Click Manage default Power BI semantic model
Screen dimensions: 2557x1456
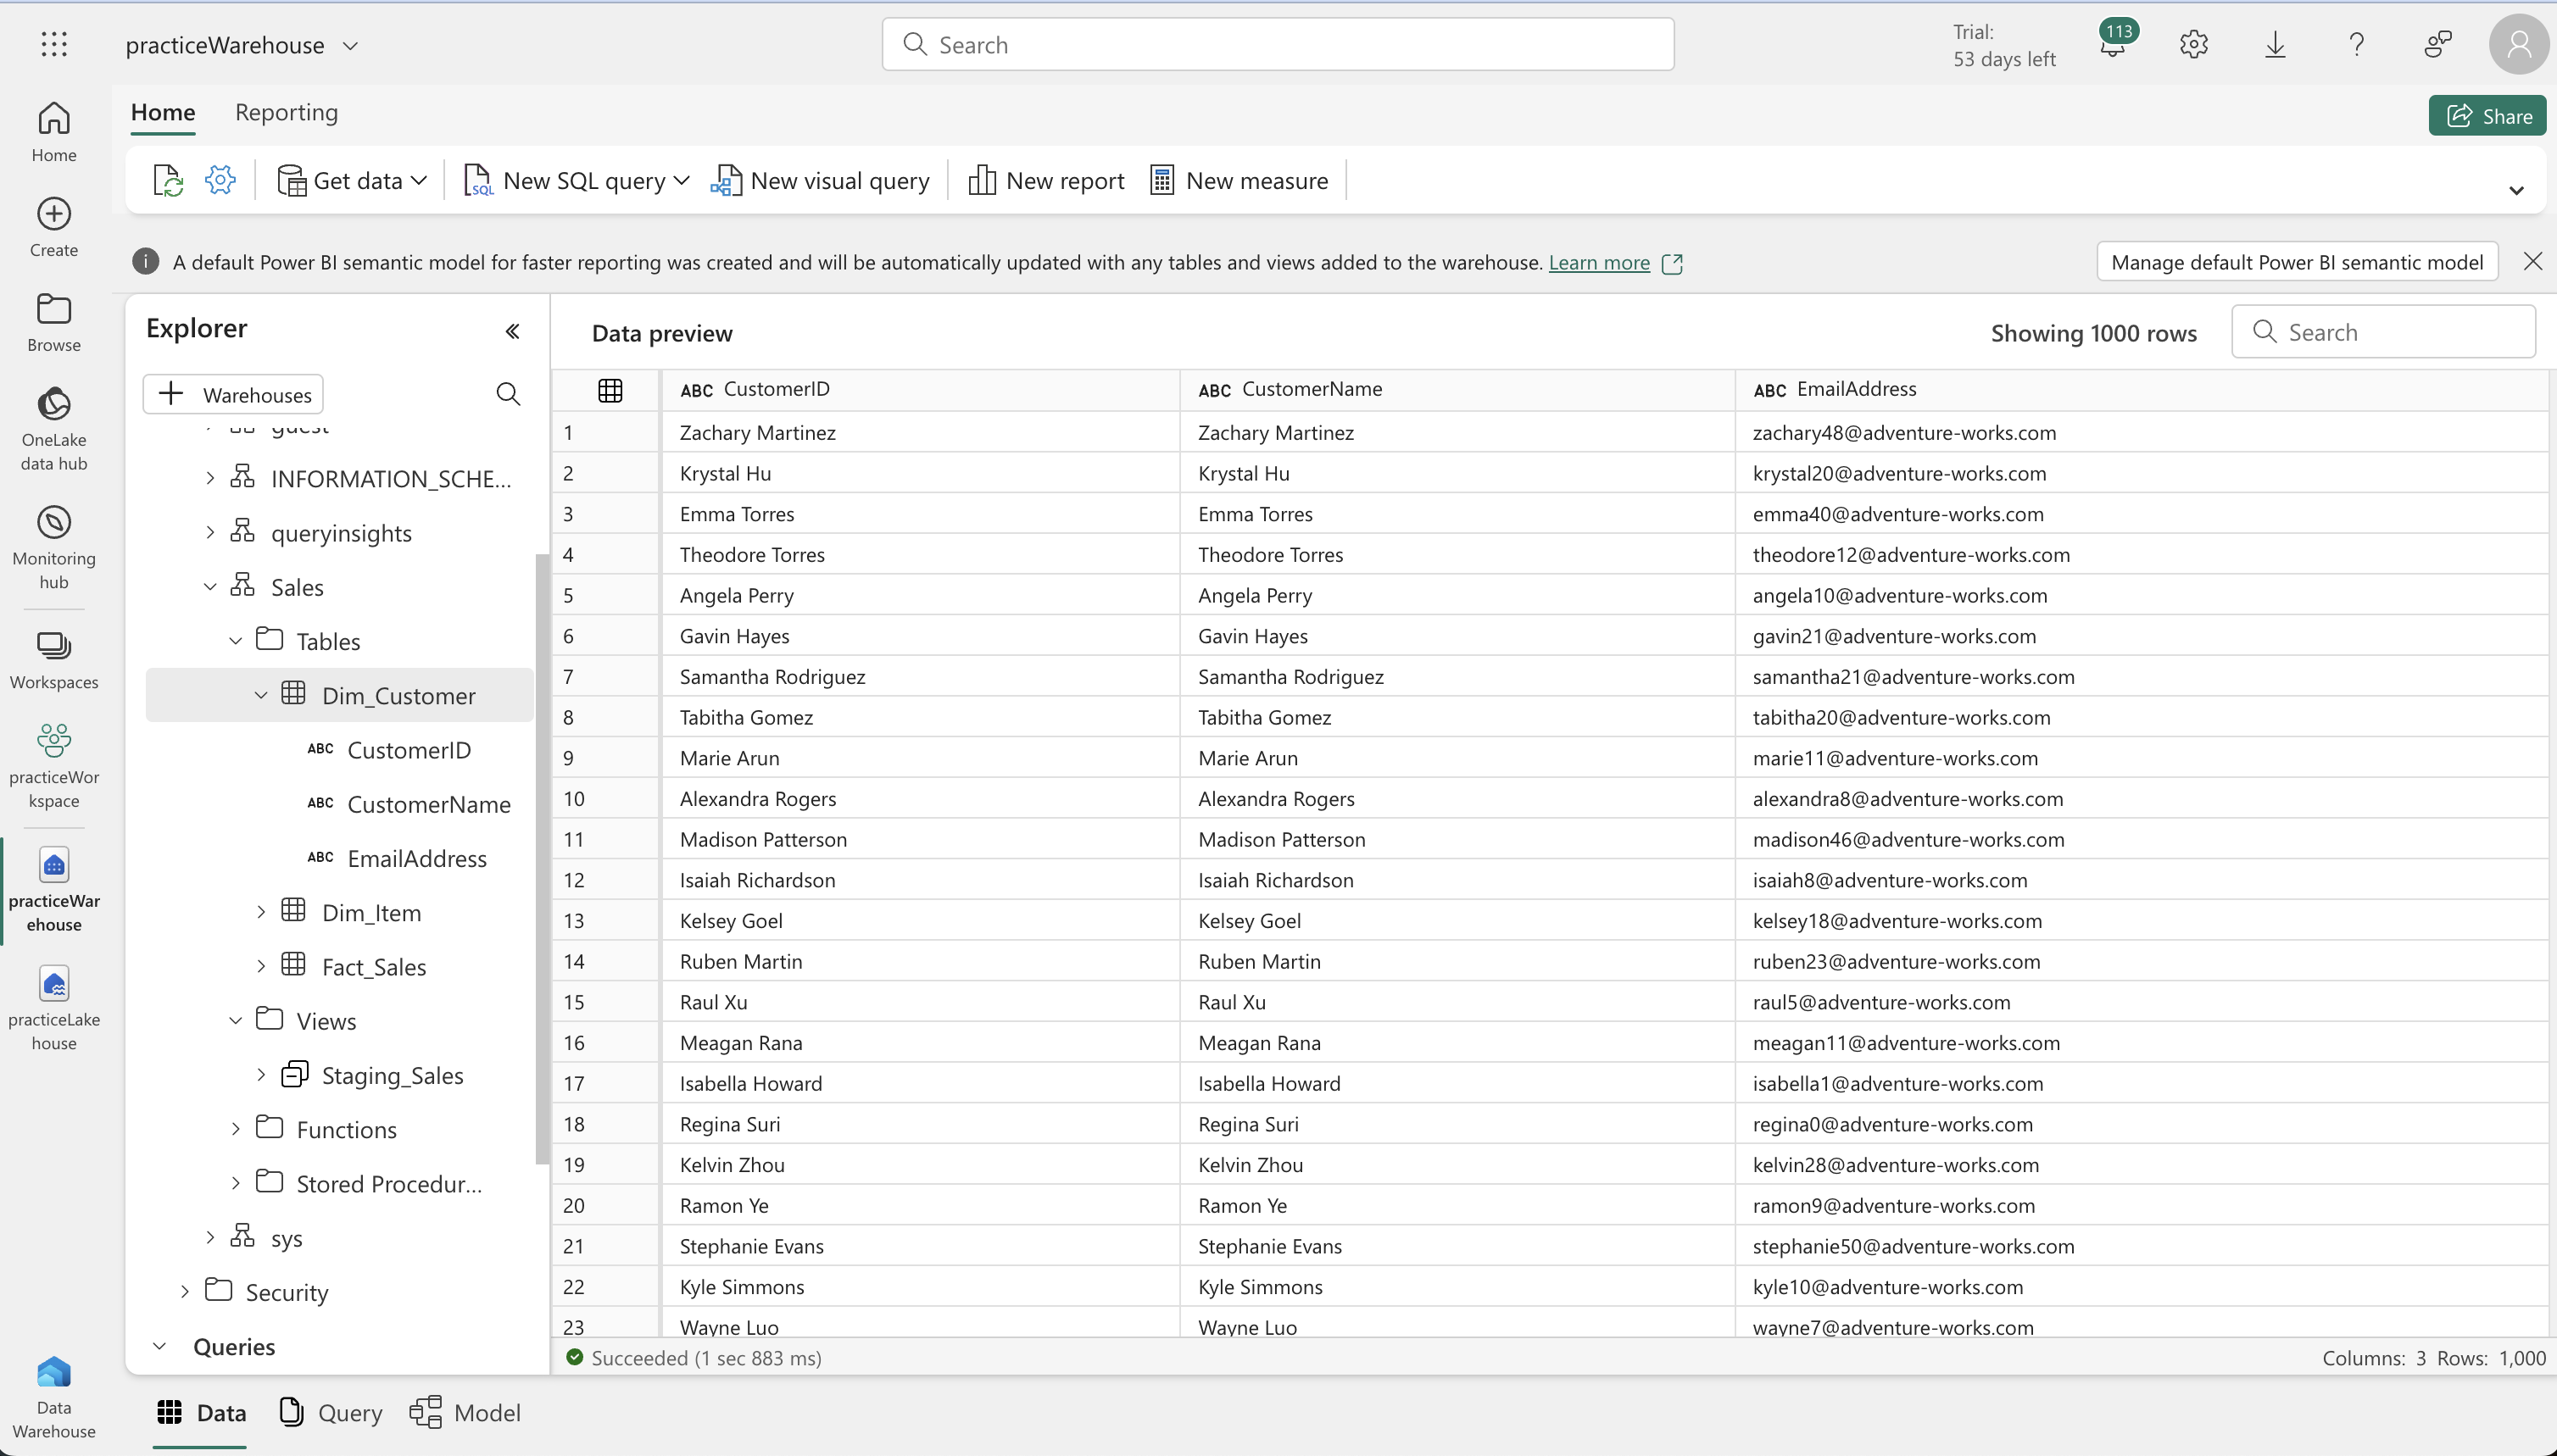[2297, 262]
